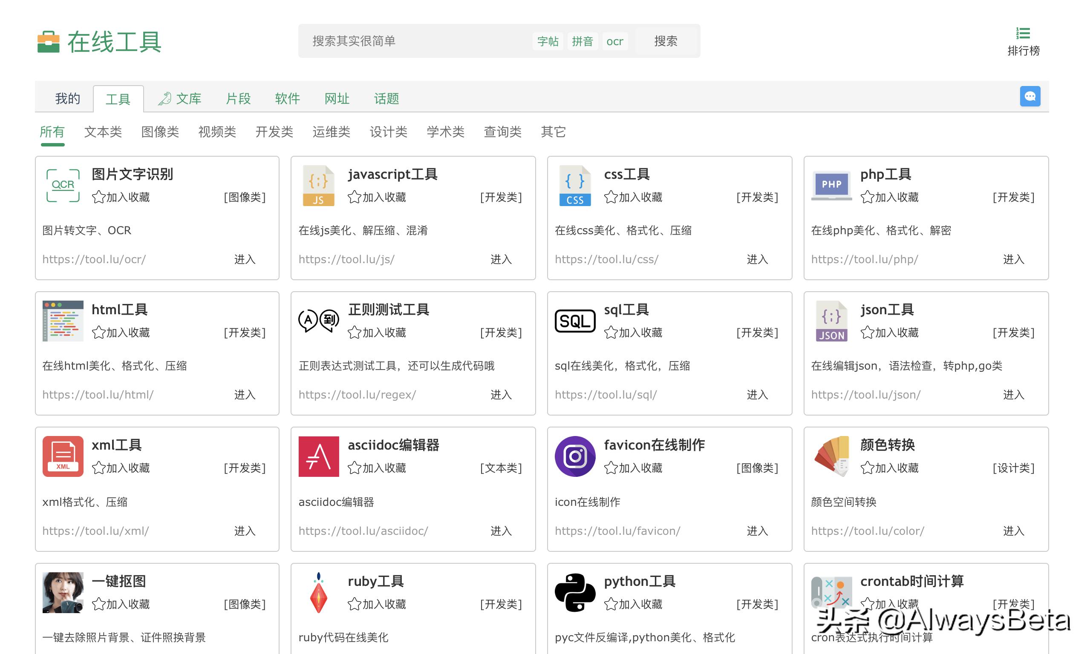
Task: Toggle 加入收藏 star for json工具
Action: (867, 333)
